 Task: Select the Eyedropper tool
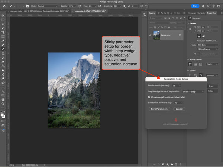[x=3, y=41]
